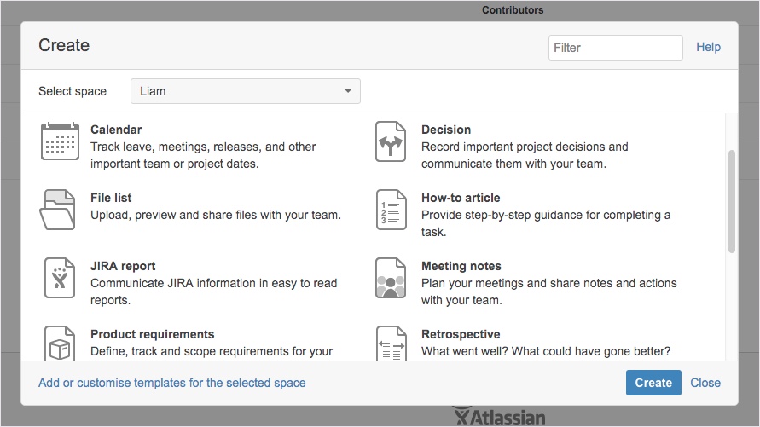Choose the File list folder icon
The height and width of the screenshot is (427, 760).
[x=57, y=209]
